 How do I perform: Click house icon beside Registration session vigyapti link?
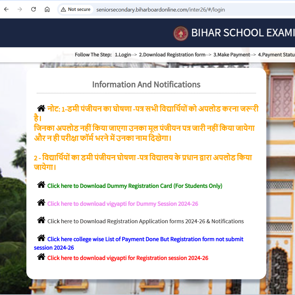41,257
